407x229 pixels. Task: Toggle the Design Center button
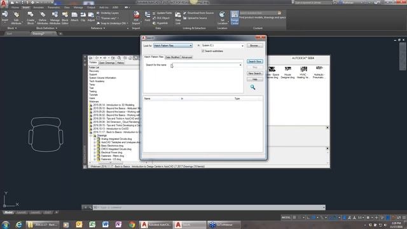[x=235, y=18]
